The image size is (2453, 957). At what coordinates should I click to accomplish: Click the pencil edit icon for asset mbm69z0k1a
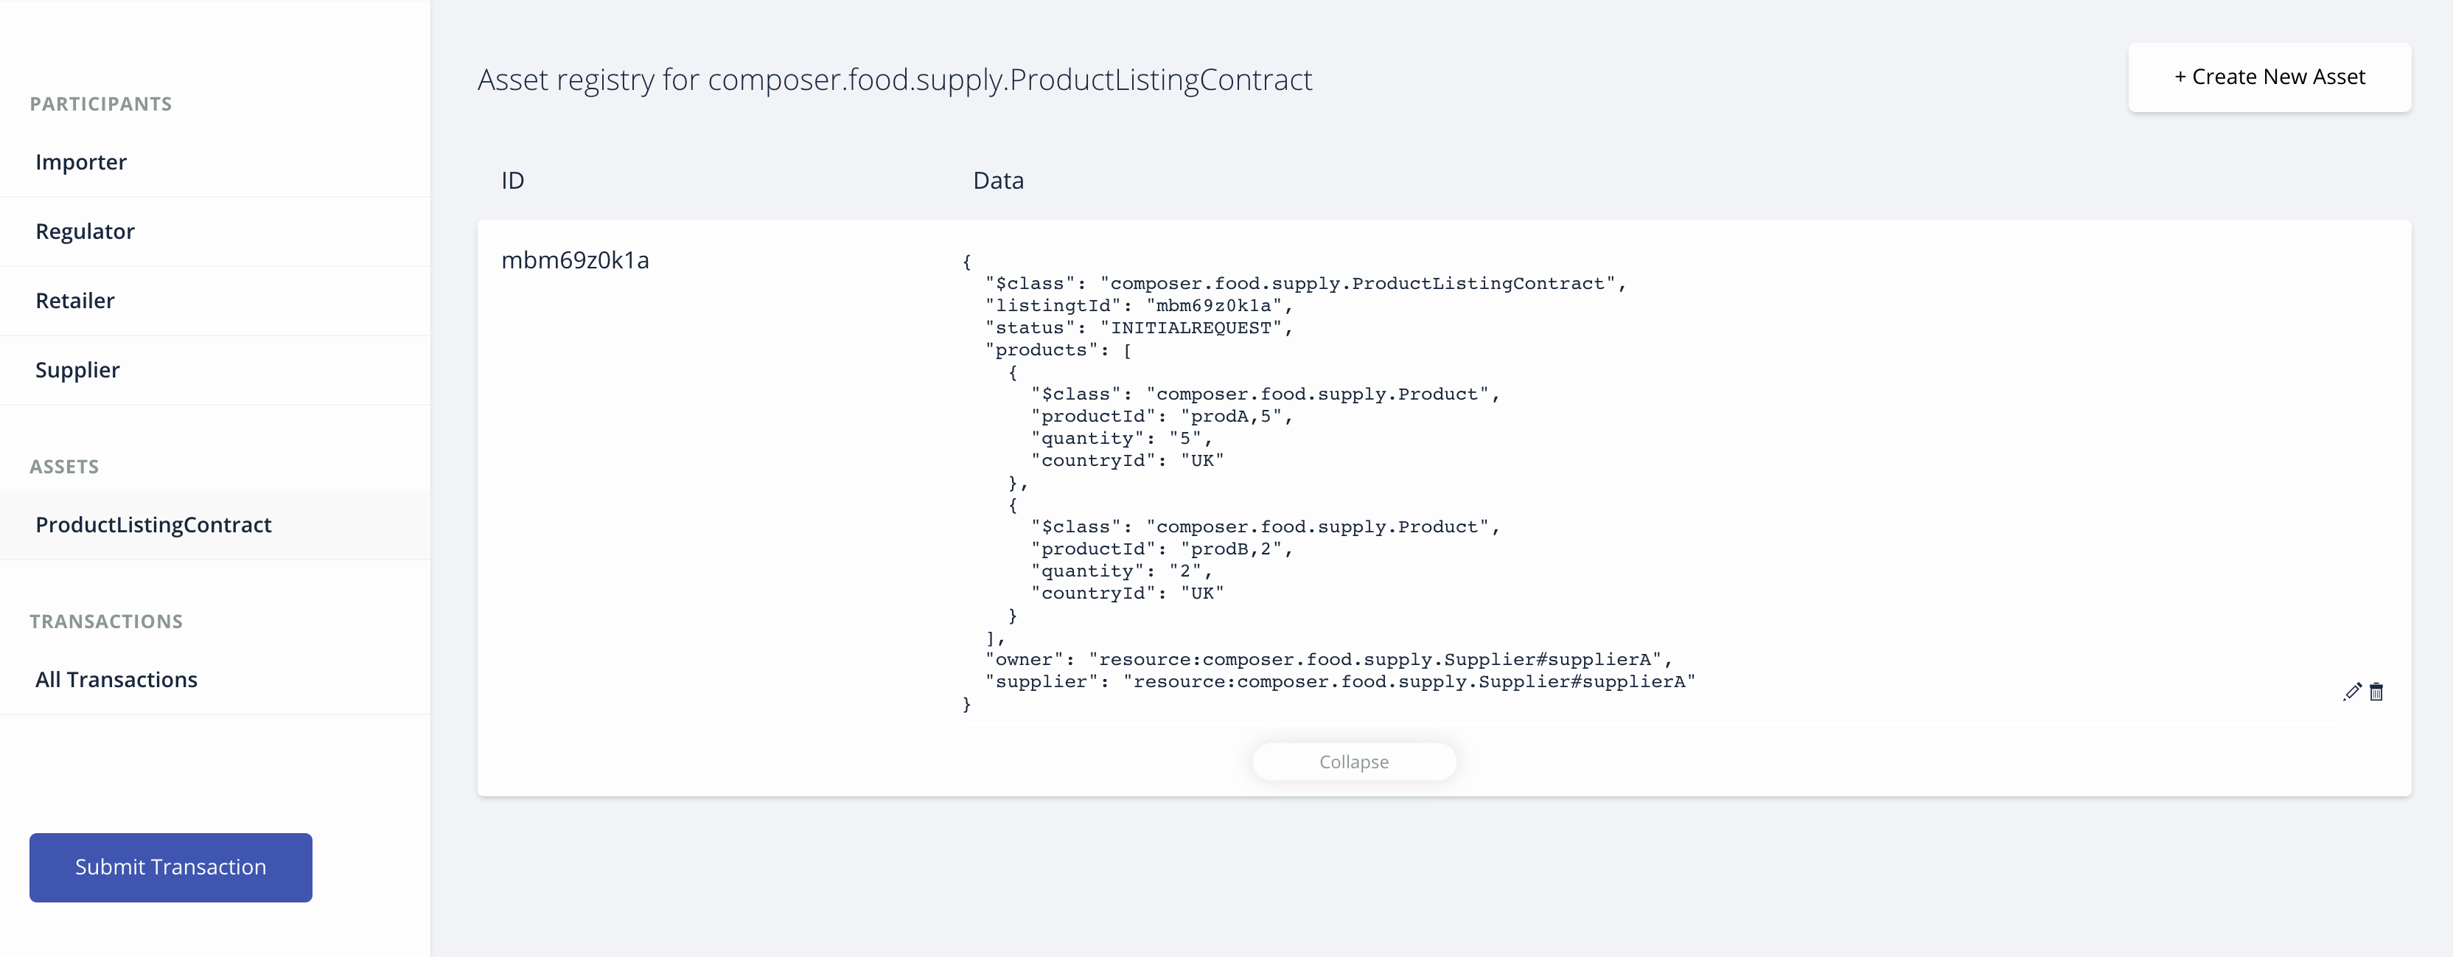(x=2352, y=692)
